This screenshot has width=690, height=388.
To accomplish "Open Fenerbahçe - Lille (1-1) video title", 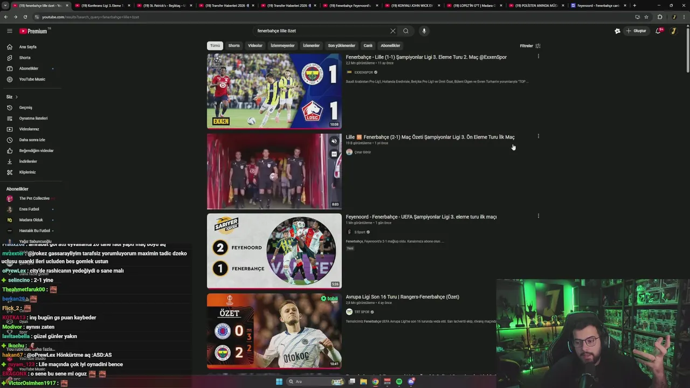I will click(426, 57).
